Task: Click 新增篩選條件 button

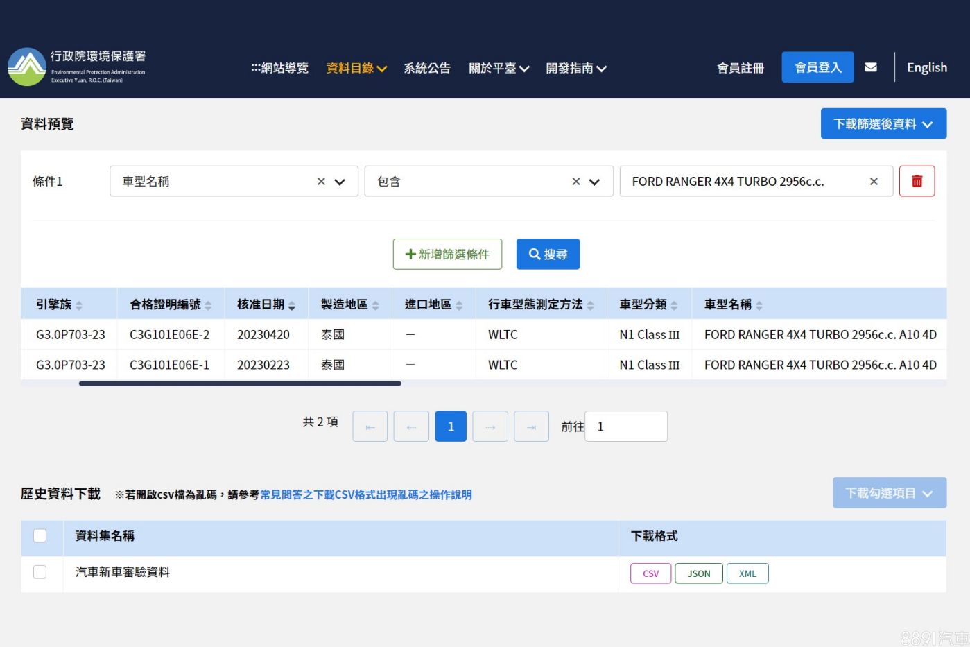Action: coord(447,255)
